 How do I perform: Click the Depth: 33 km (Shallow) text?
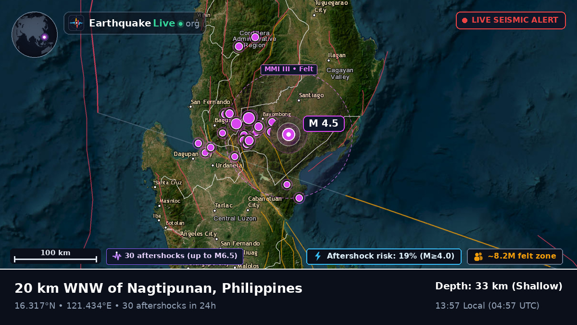click(x=499, y=286)
